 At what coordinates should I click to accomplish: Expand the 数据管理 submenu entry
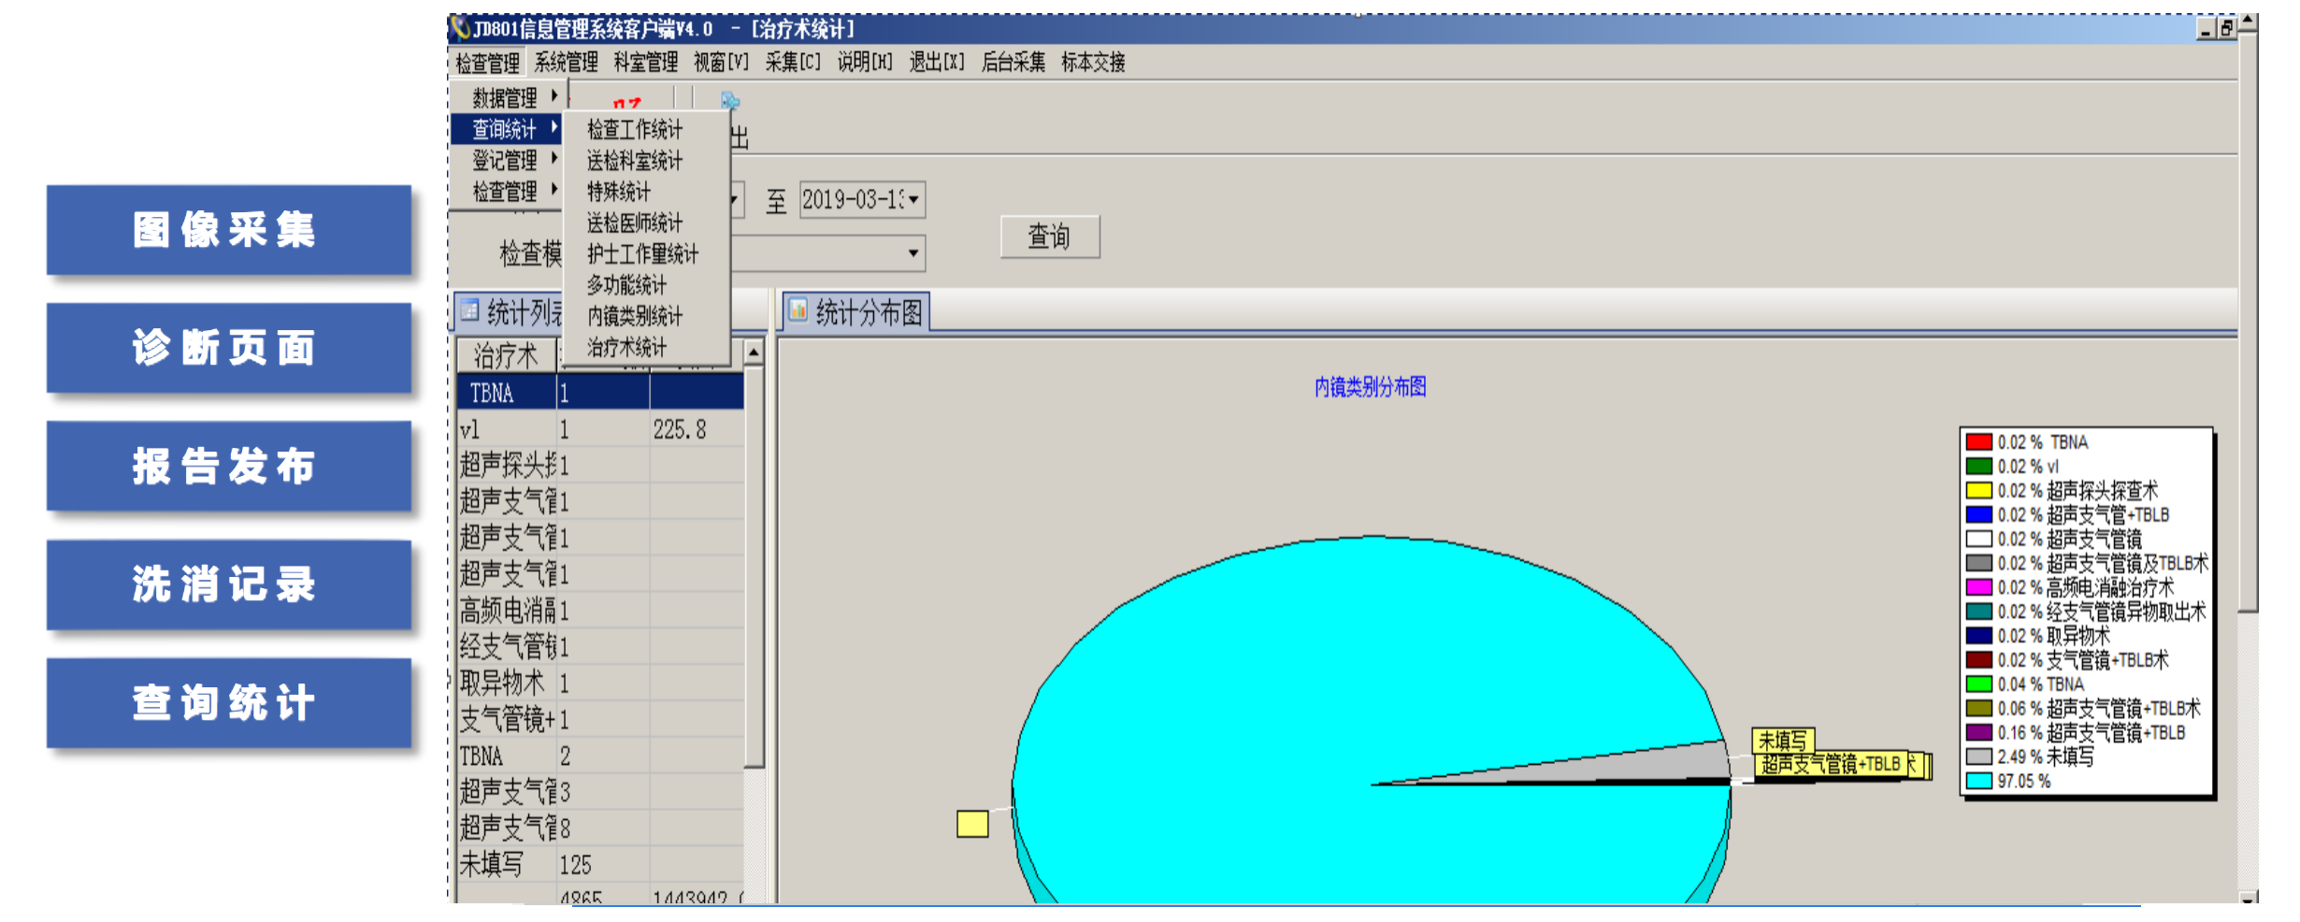506,97
